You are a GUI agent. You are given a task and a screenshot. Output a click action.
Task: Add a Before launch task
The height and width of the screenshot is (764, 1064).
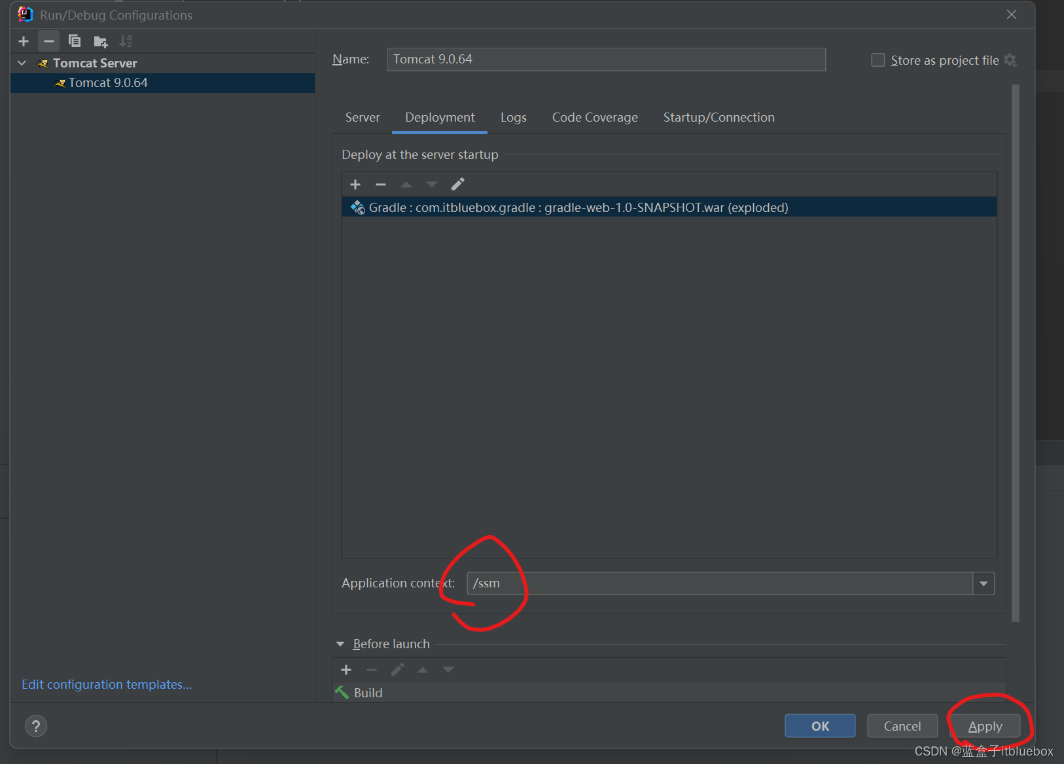346,670
